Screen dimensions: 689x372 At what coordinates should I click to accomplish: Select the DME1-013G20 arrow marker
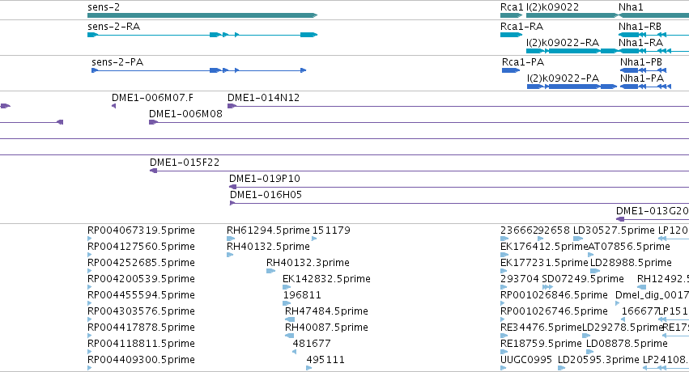click(x=620, y=219)
